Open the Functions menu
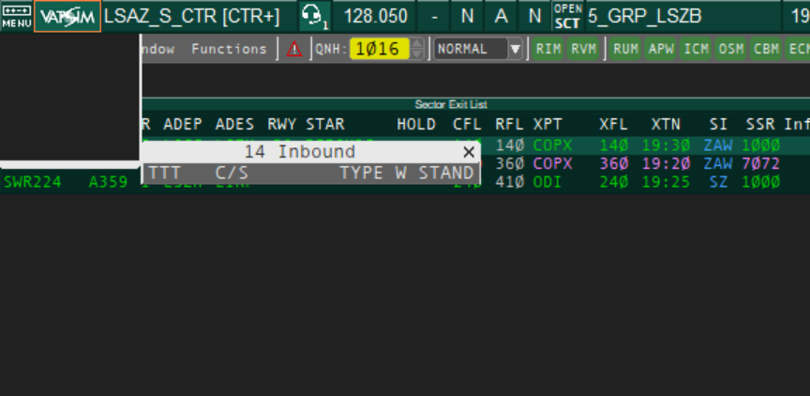 (x=229, y=50)
